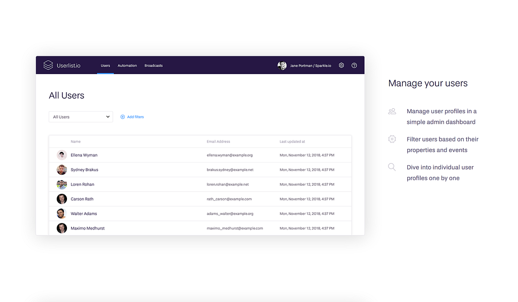
Task: Click the All Users page heading
Action: tap(66, 96)
